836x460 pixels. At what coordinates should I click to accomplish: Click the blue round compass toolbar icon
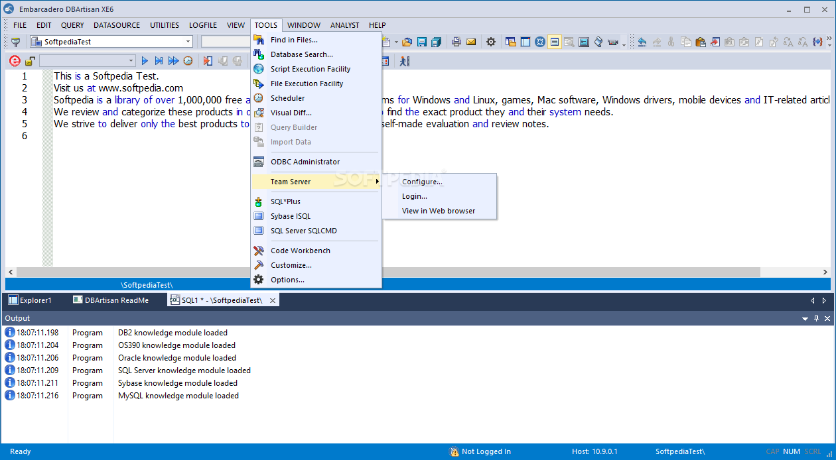(x=540, y=42)
